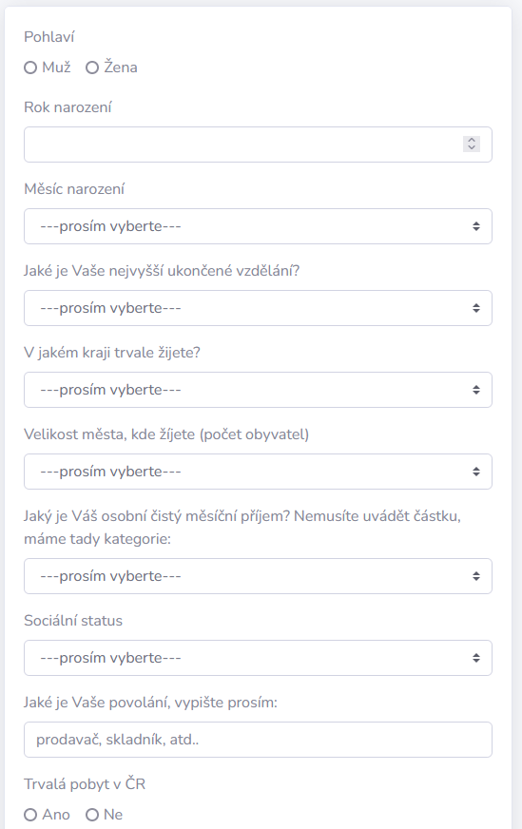Click the povolání text field

[x=258, y=740]
